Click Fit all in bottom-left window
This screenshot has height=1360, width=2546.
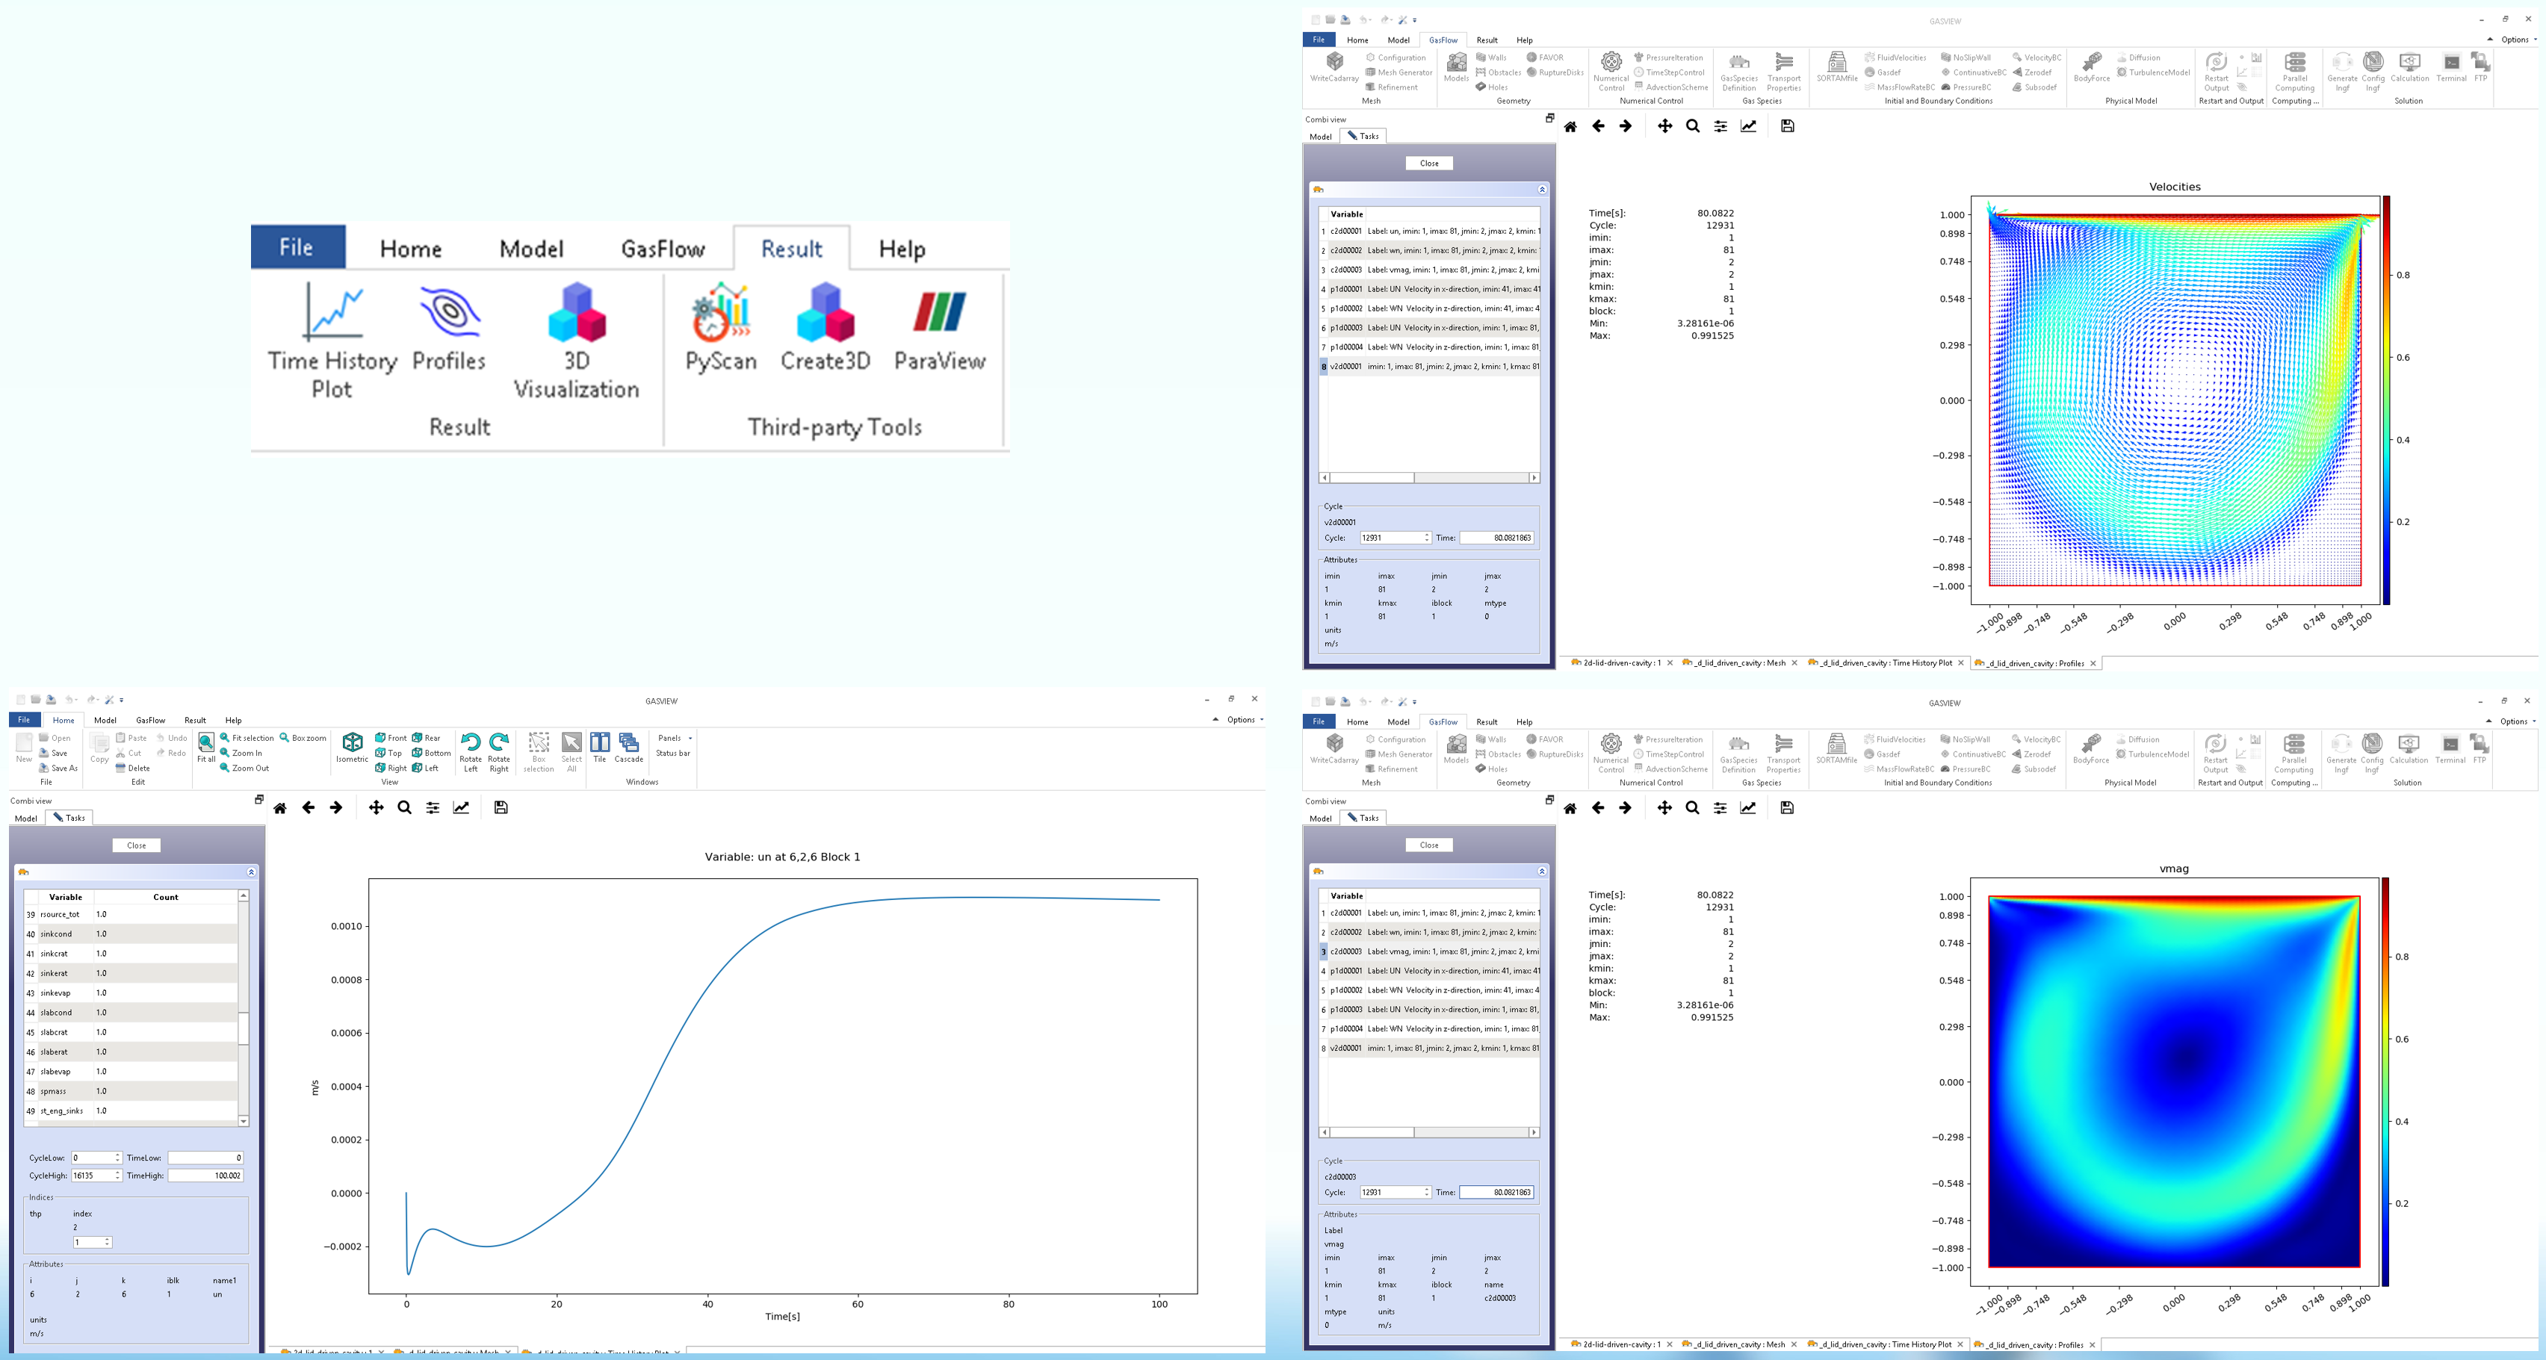205,748
